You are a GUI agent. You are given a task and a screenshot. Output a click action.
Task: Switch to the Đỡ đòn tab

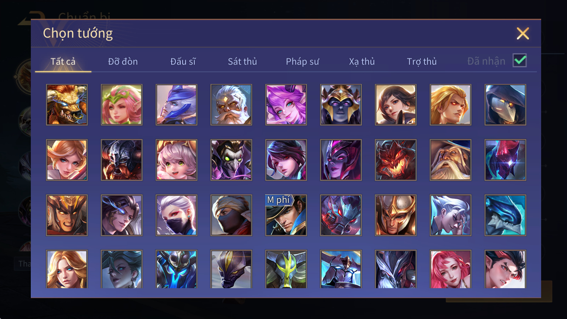click(123, 61)
